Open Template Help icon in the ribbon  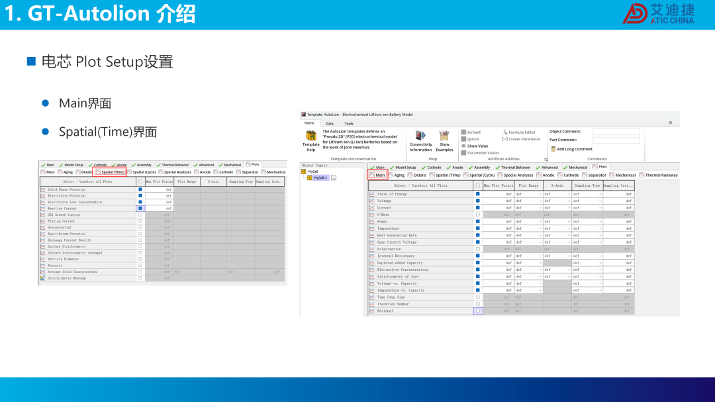tap(311, 136)
